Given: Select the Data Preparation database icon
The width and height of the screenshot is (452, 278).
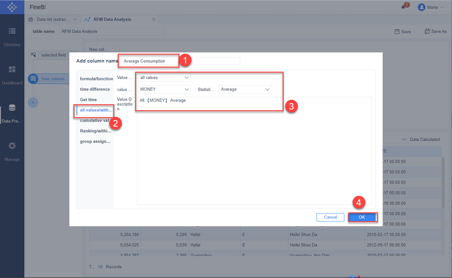Looking at the screenshot, I should pyautogui.click(x=12, y=107).
